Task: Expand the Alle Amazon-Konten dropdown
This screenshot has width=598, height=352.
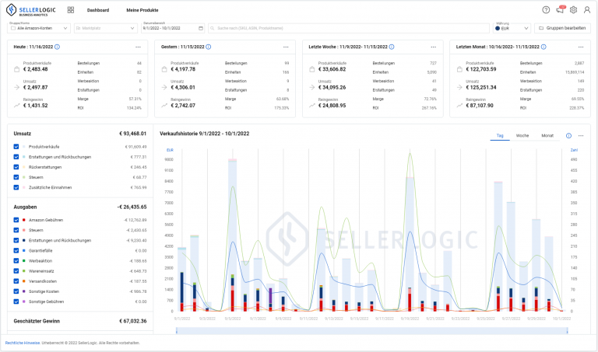Action: pyautogui.click(x=39, y=28)
